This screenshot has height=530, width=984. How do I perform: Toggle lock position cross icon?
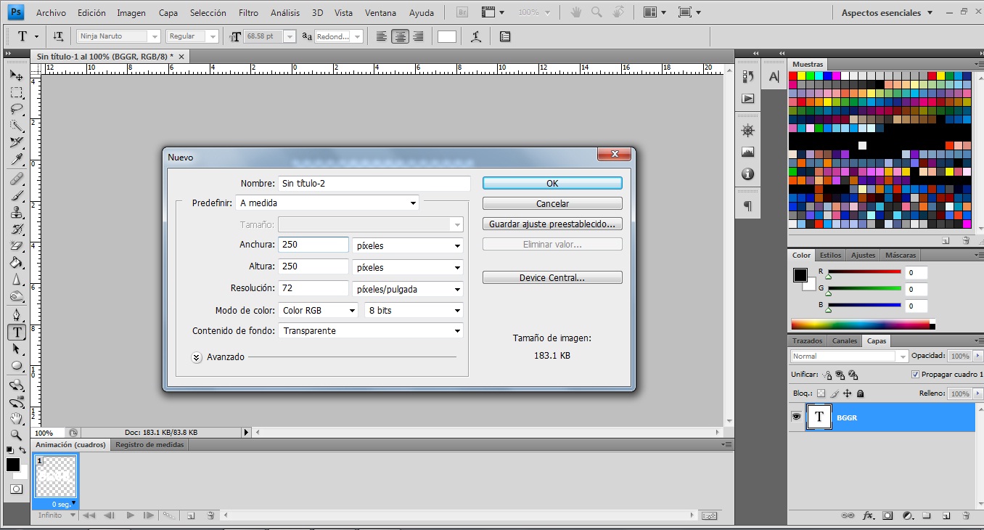coord(847,394)
